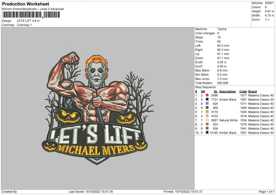Click the 'Production Worksheet' title
Viewport: 276px width, 195px height.
[25, 4]
